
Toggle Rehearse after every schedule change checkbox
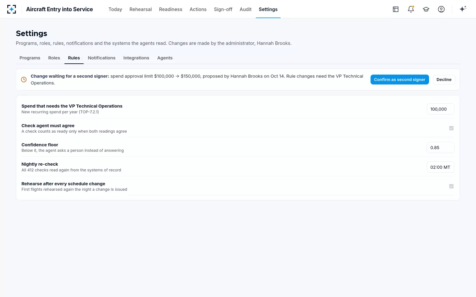click(451, 186)
